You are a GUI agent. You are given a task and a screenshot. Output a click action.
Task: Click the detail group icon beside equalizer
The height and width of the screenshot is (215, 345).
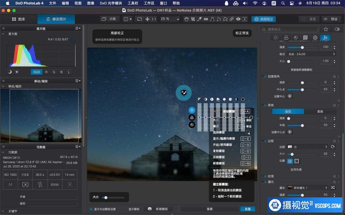coord(192,125)
